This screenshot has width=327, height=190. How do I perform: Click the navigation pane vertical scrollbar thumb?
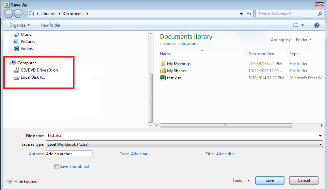tap(150, 98)
